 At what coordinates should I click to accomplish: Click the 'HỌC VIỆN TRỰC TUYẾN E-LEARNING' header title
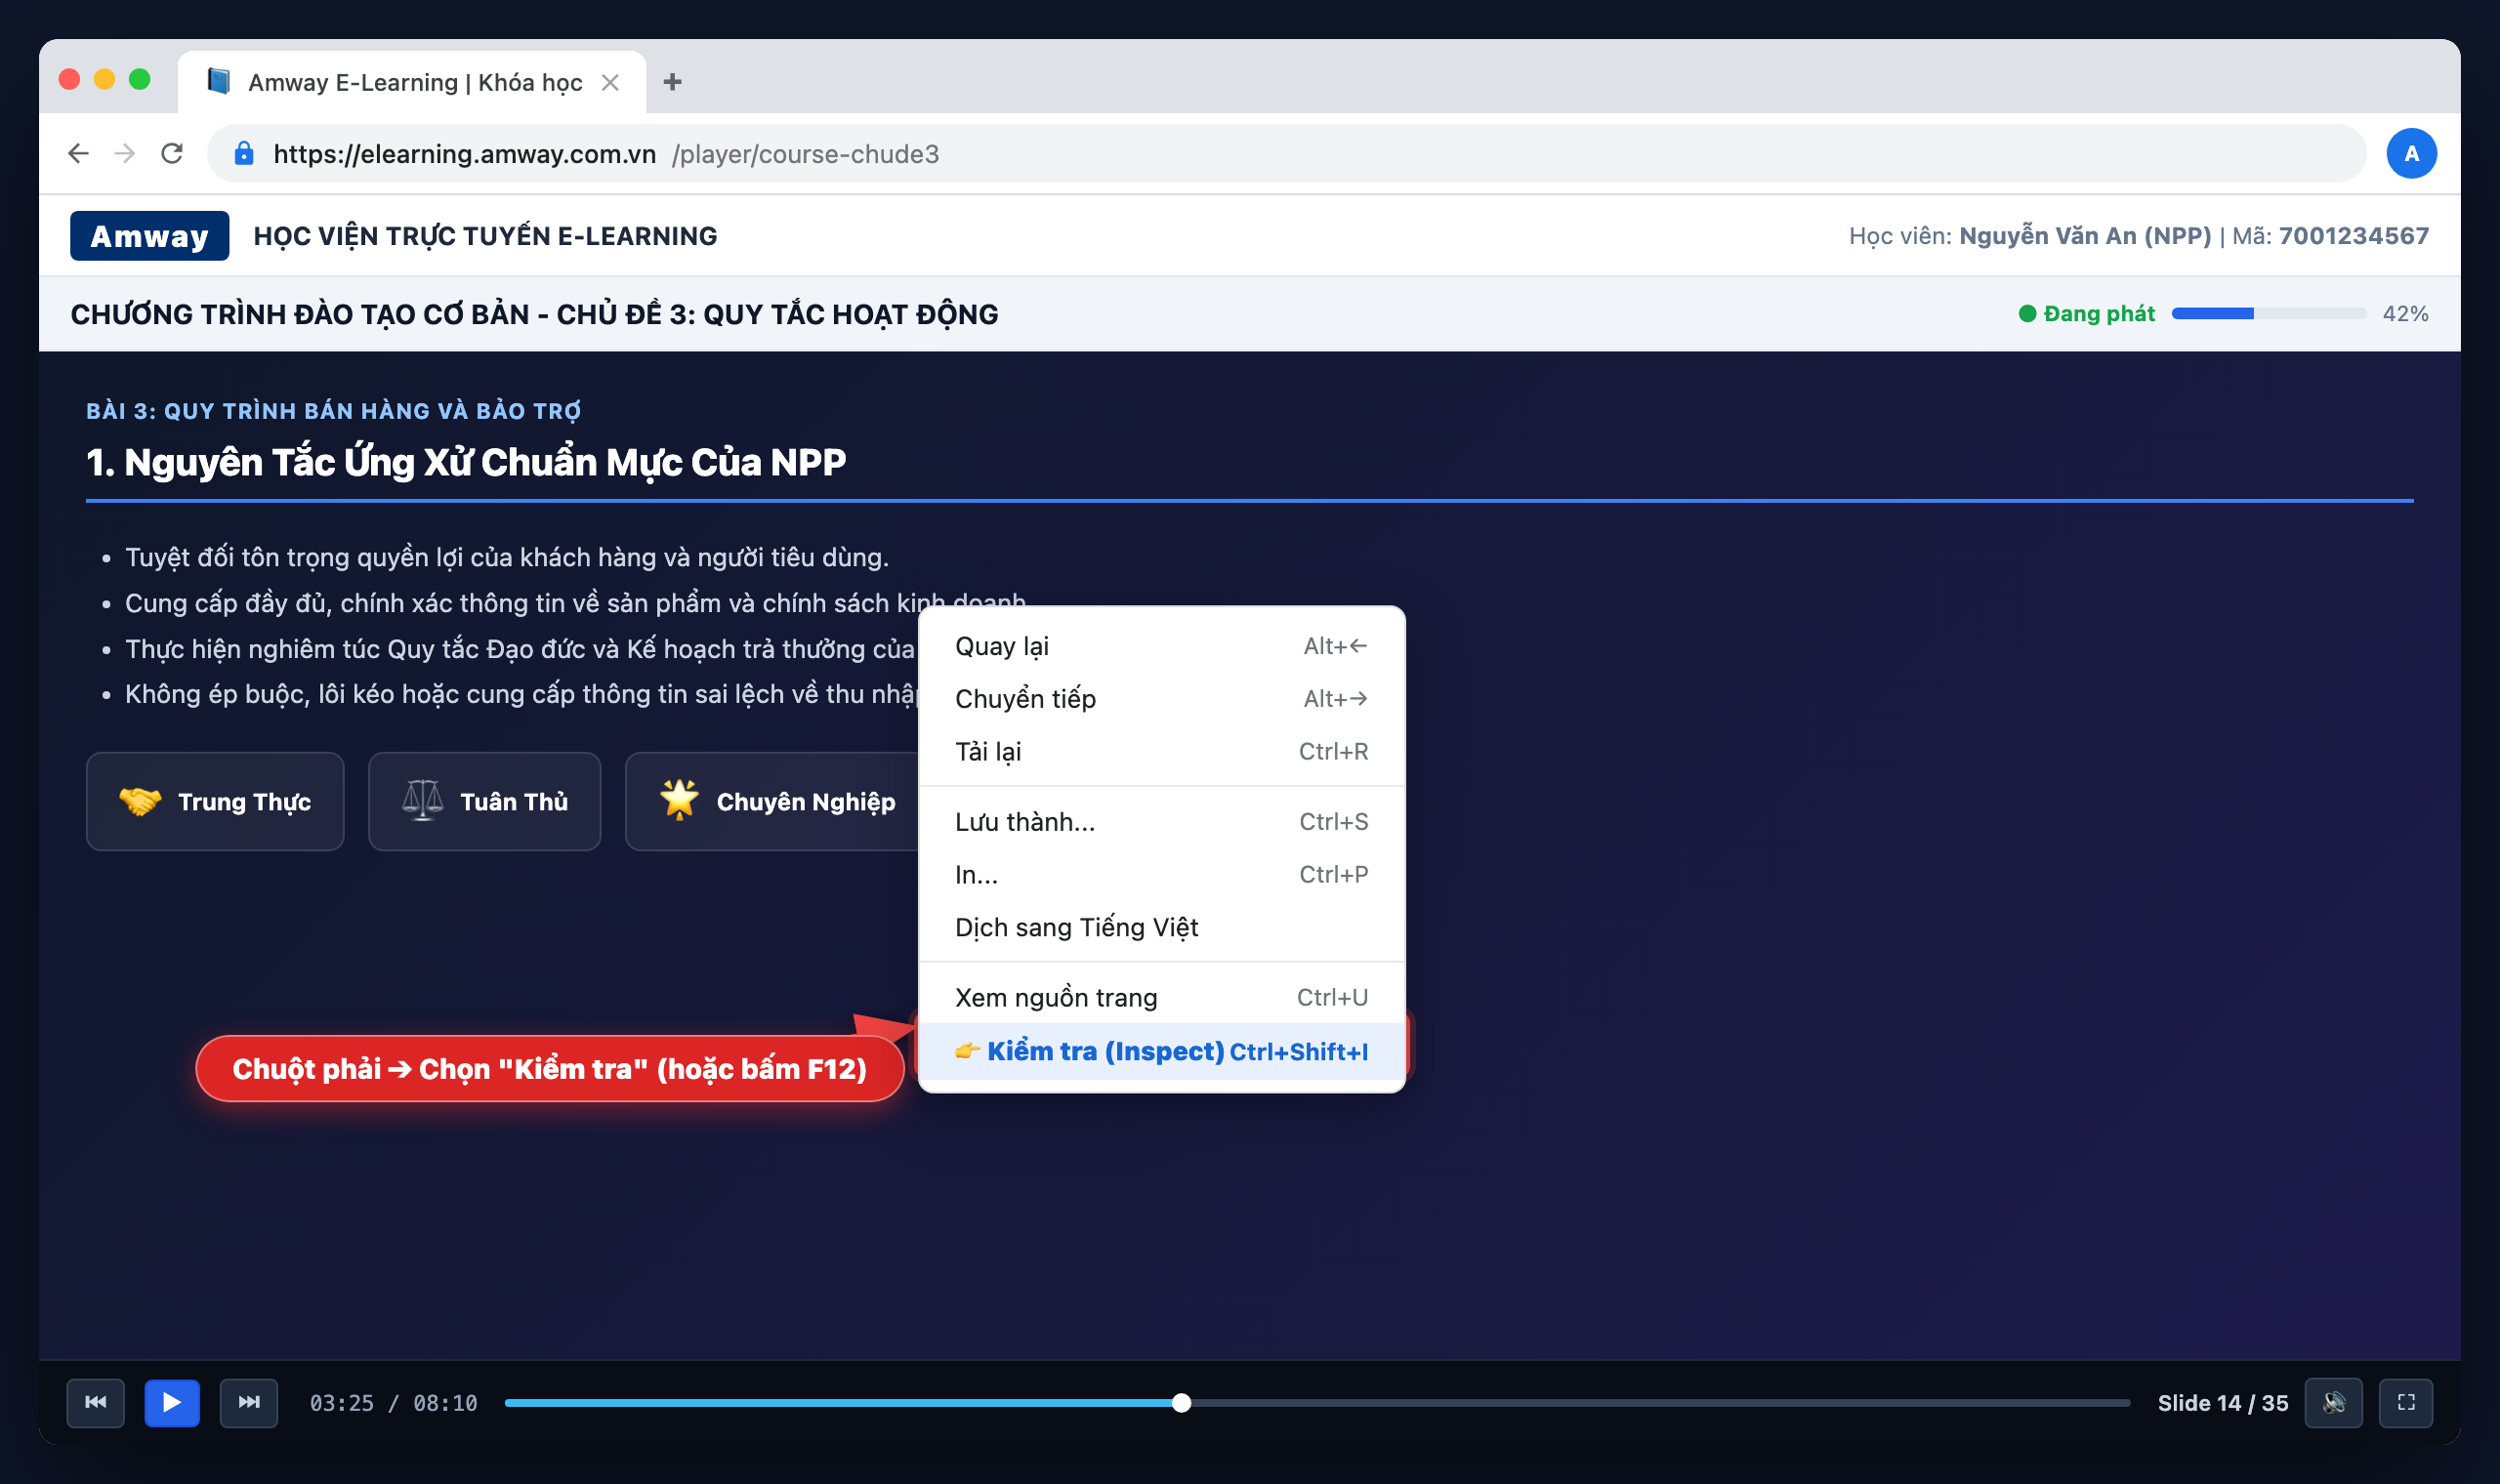pyautogui.click(x=485, y=236)
